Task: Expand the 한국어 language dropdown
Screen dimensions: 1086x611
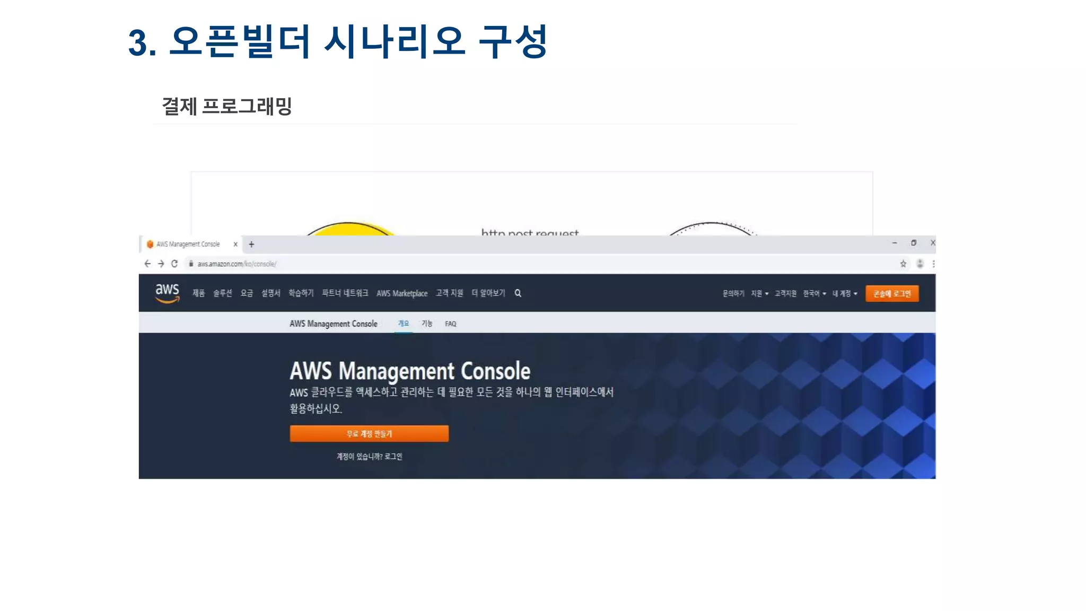Action: coord(814,293)
